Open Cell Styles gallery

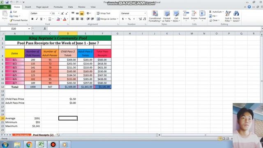pyautogui.click(x=176, y=16)
